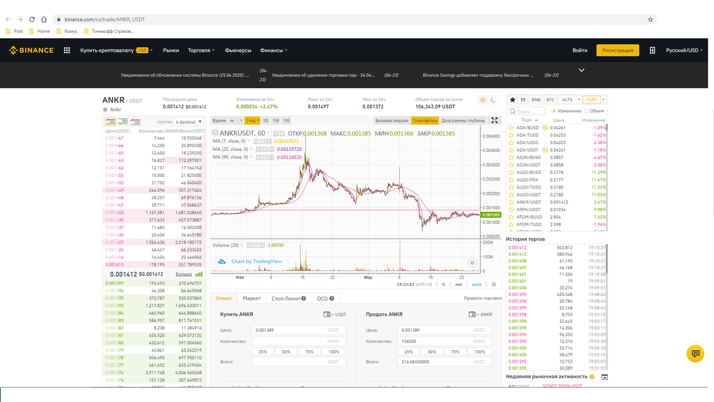Open the yellow chat support bubble
Viewport: 714px width, 402px height.
pyautogui.click(x=694, y=354)
